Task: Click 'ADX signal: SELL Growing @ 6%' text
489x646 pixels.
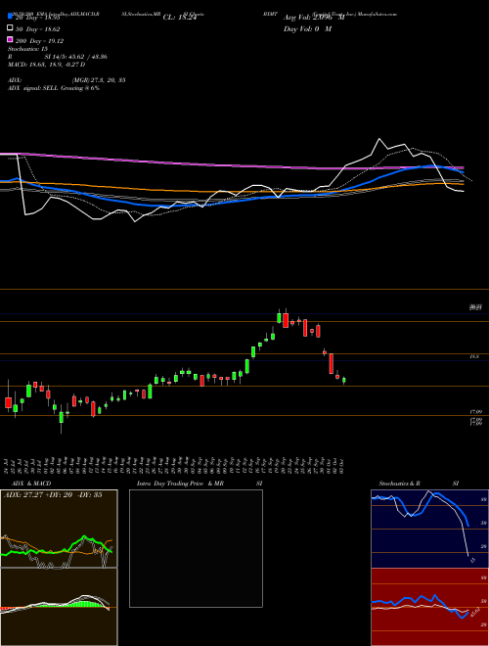Action: pyautogui.click(x=54, y=88)
